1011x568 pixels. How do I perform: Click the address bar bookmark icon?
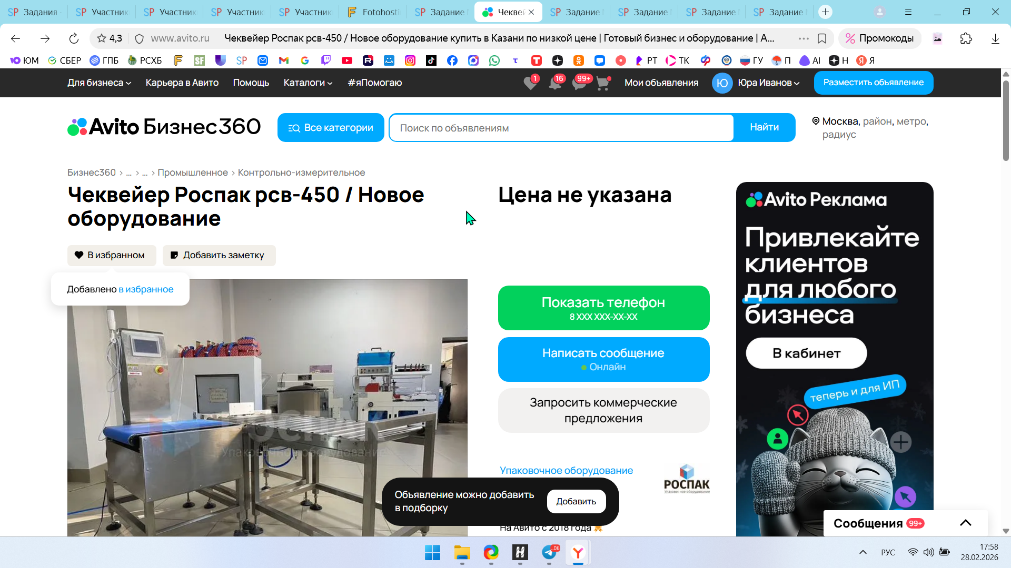[821, 38]
